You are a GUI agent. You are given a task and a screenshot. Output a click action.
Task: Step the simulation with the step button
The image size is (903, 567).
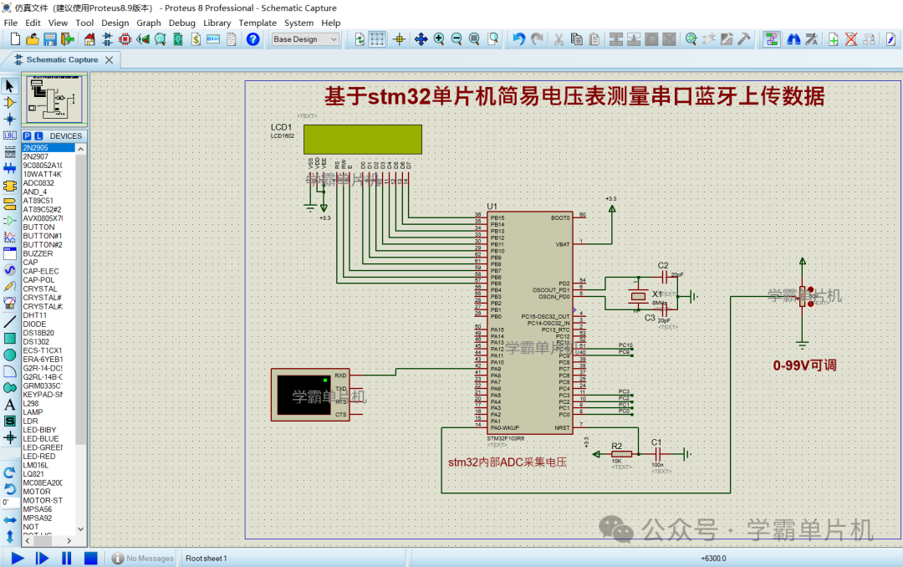(42, 558)
